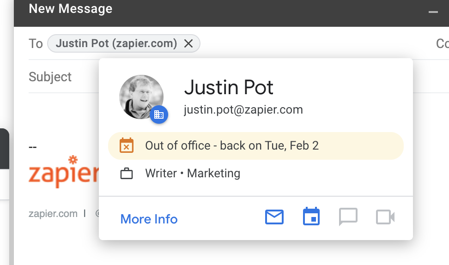Click the out of office calendar icon
Screen dimensions: 449x265
pos(127,146)
